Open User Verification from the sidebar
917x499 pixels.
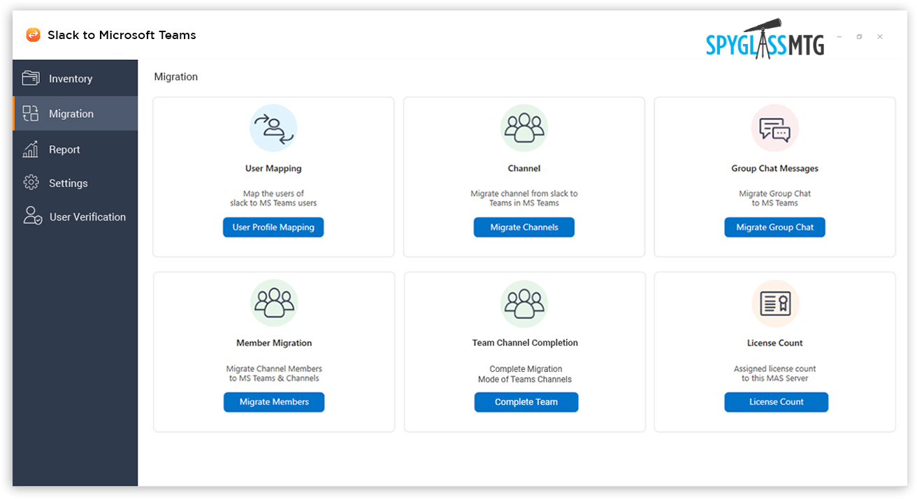[x=87, y=217]
